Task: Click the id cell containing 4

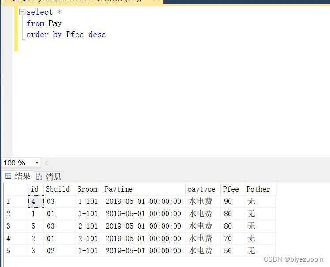Action: (36, 201)
